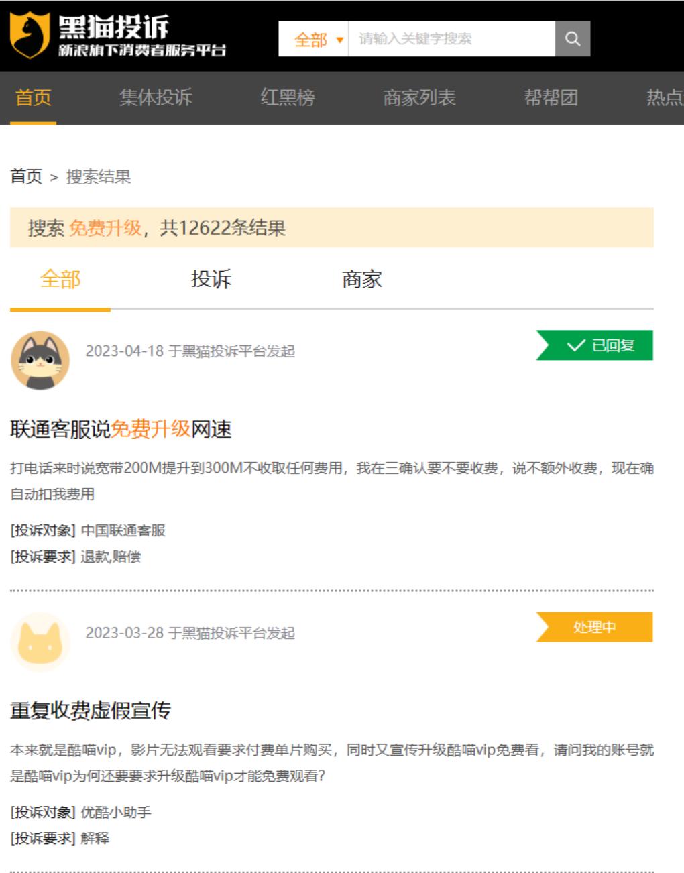Open the 热点 navigation item
The width and height of the screenshot is (684, 873).
665,97
